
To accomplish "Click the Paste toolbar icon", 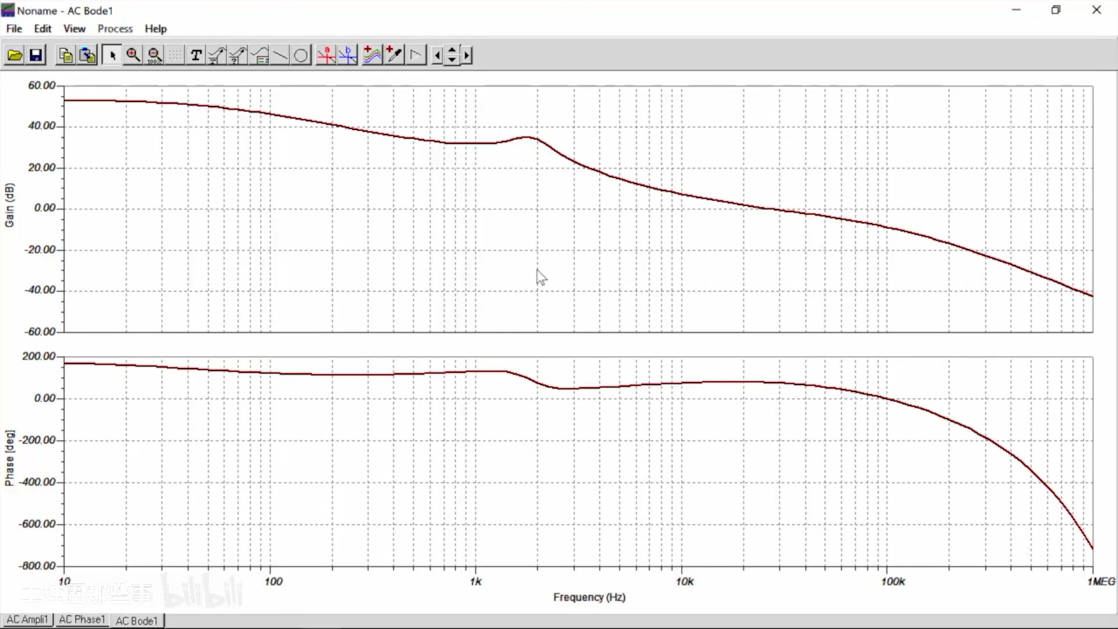I will pos(87,55).
